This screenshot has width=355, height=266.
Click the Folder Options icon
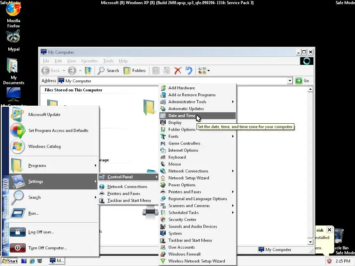point(163,130)
